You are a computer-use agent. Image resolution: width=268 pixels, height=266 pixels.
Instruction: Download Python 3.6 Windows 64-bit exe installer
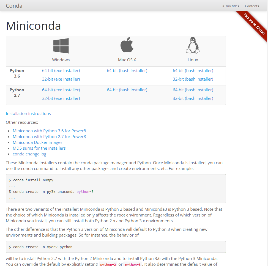[61, 71]
